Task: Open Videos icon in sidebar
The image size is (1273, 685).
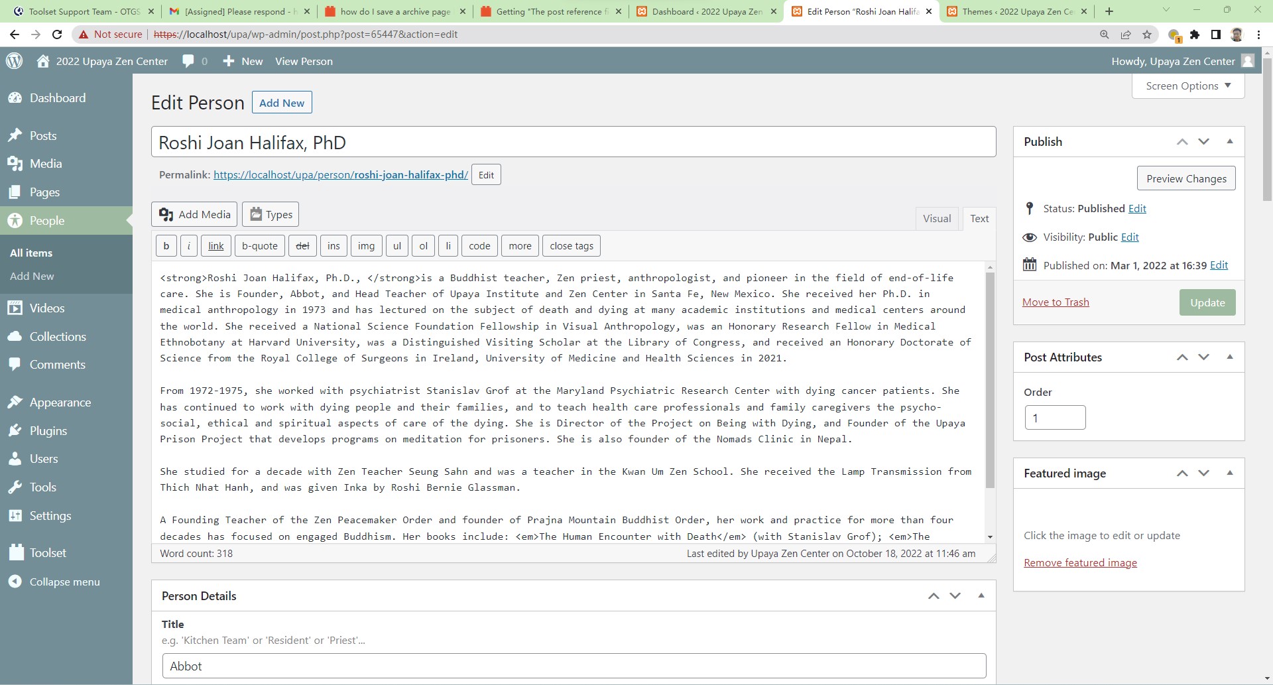Action: (x=15, y=308)
